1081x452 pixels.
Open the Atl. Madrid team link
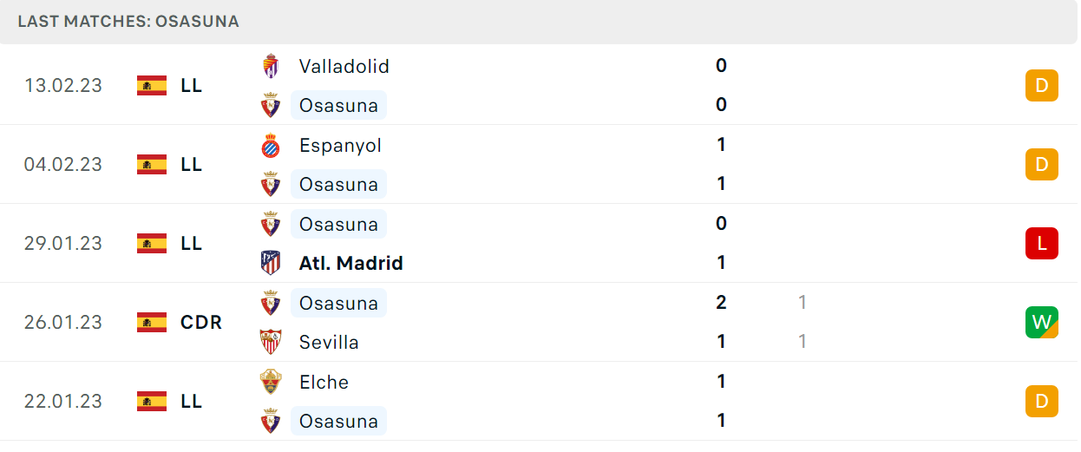click(351, 263)
